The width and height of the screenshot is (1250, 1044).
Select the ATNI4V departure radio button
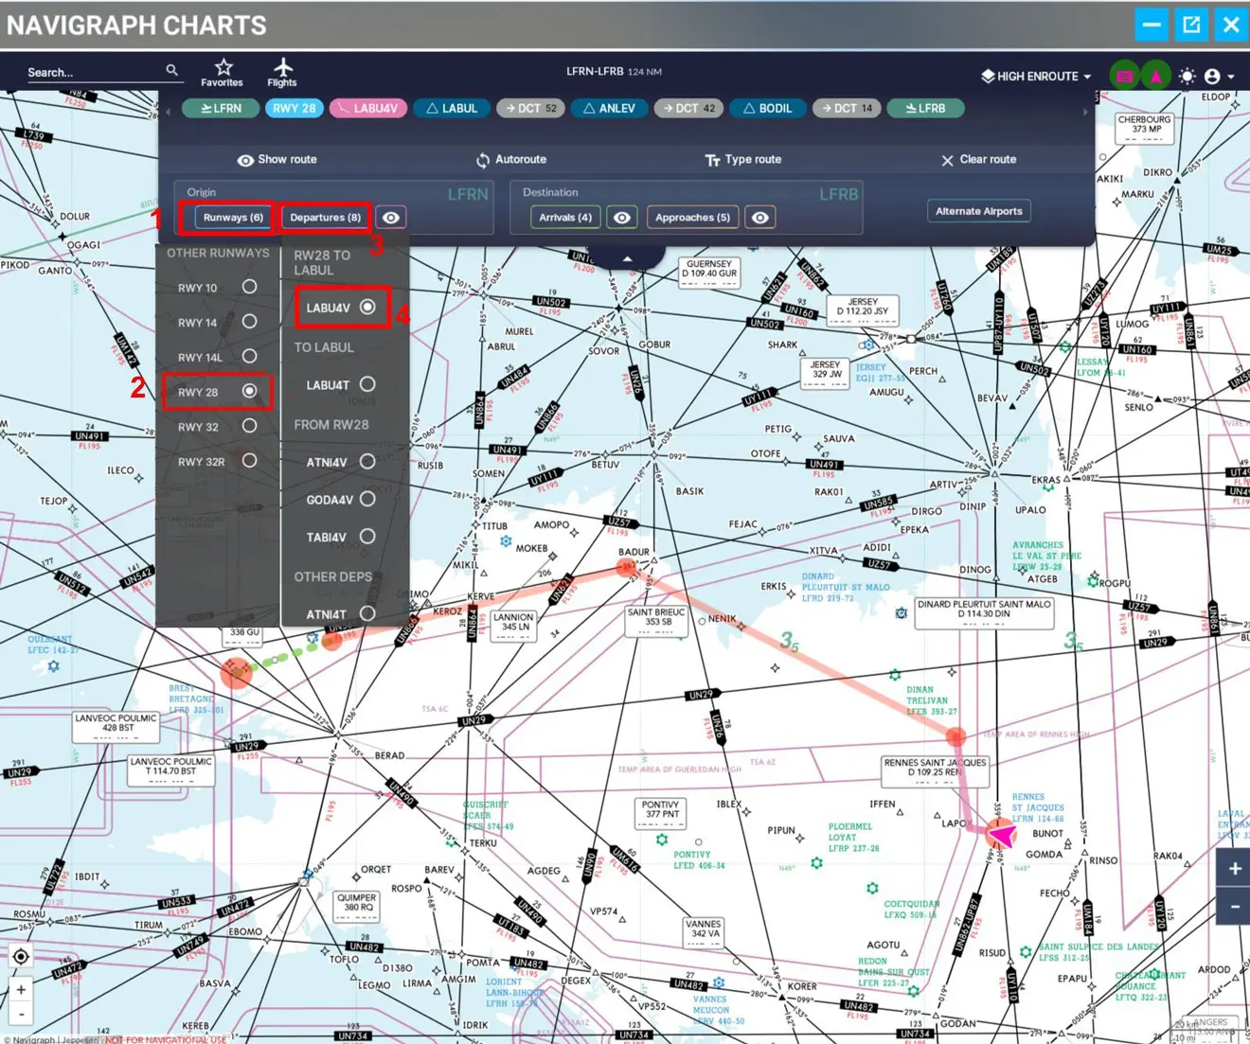(x=367, y=462)
